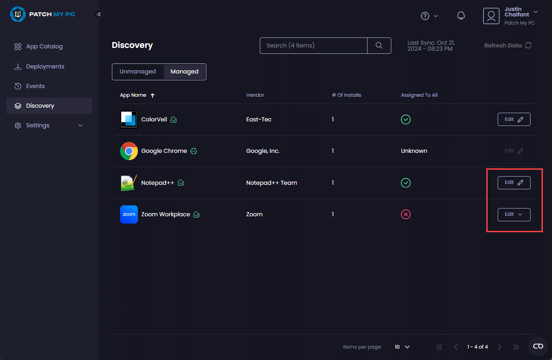The width and height of the screenshot is (552, 360).
Task: Open the chat widget icon bottom right
Action: pos(538,346)
